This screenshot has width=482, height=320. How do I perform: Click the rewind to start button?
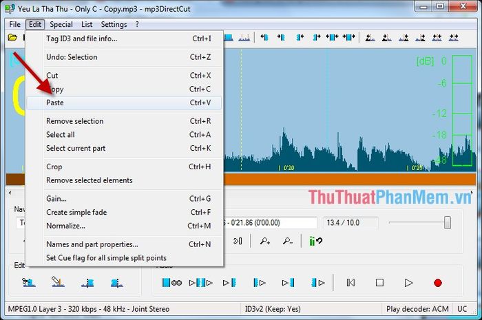tap(350, 283)
